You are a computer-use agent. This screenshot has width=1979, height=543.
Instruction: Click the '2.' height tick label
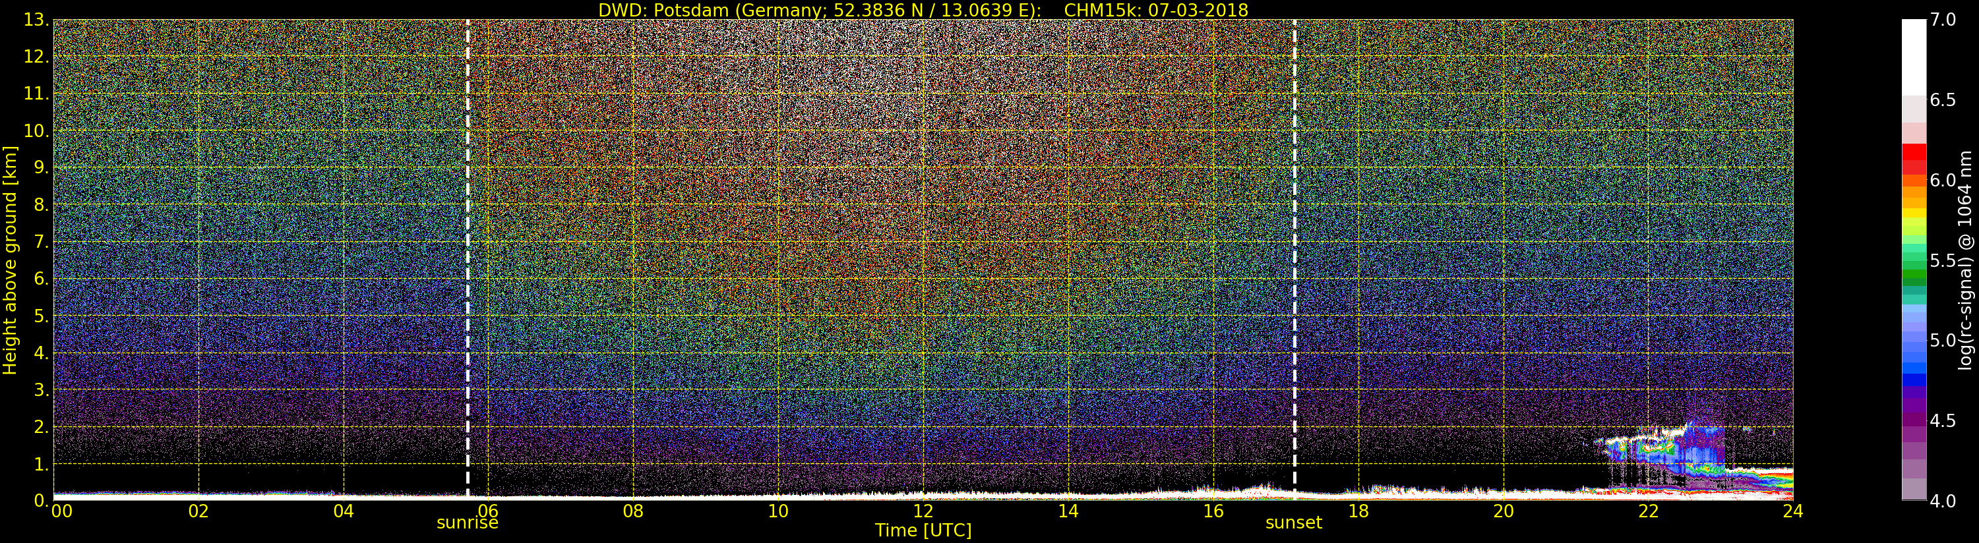42,426
